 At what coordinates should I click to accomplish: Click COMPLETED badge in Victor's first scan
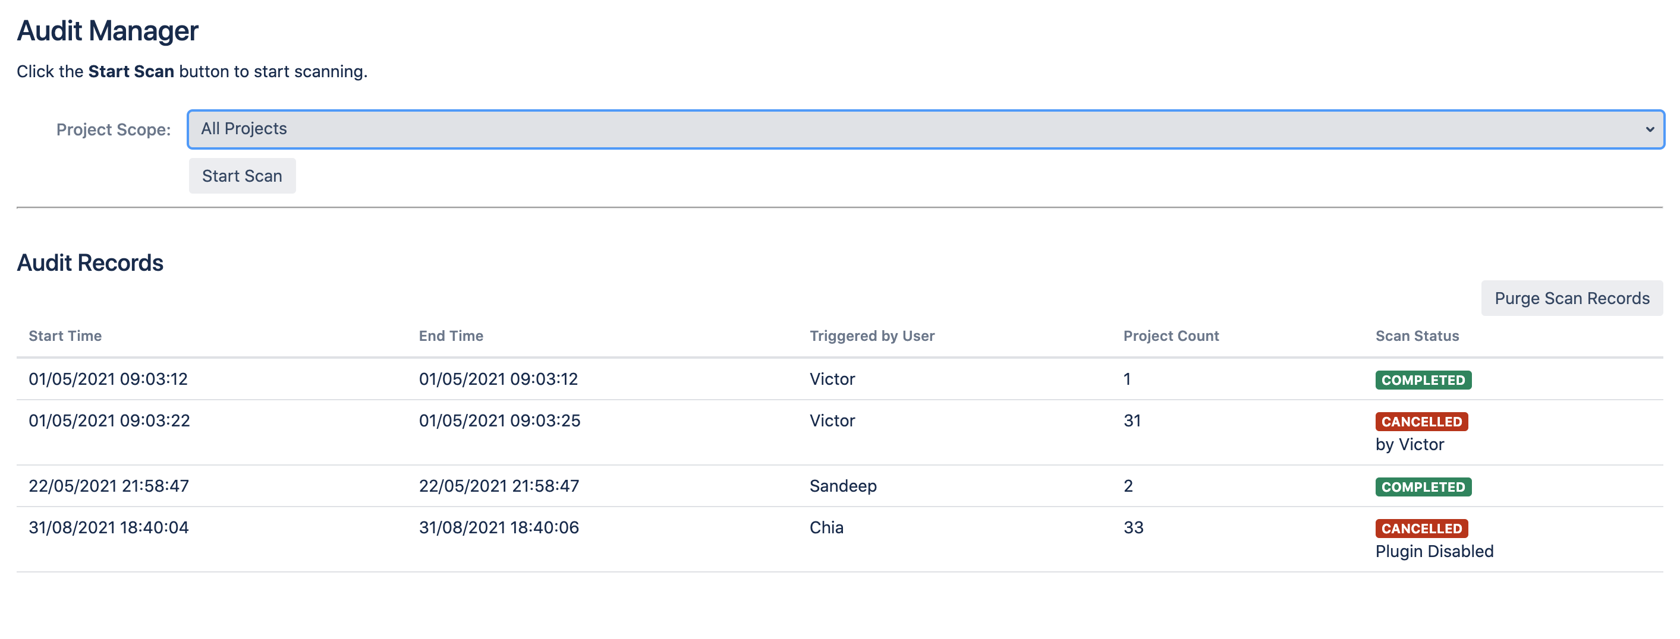1423,379
